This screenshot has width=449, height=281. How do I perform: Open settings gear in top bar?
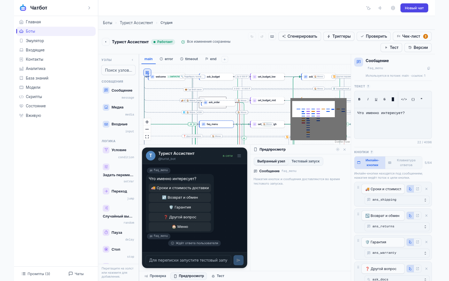click(x=393, y=8)
